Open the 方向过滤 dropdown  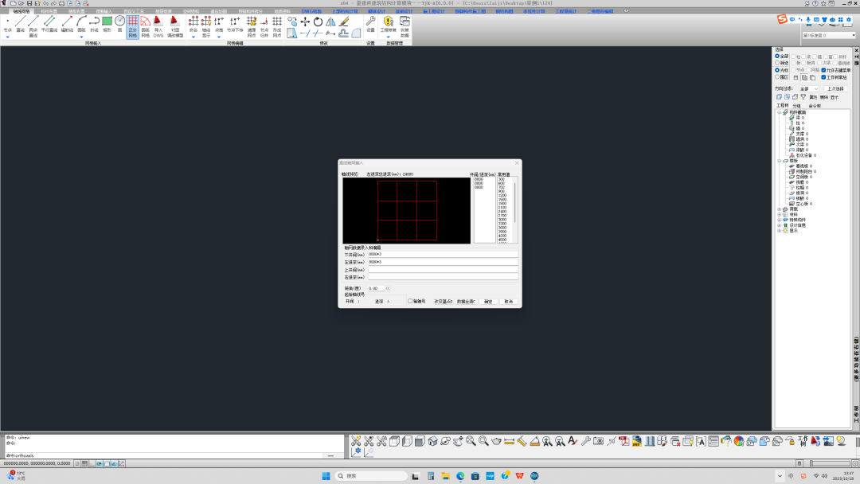coord(808,89)
